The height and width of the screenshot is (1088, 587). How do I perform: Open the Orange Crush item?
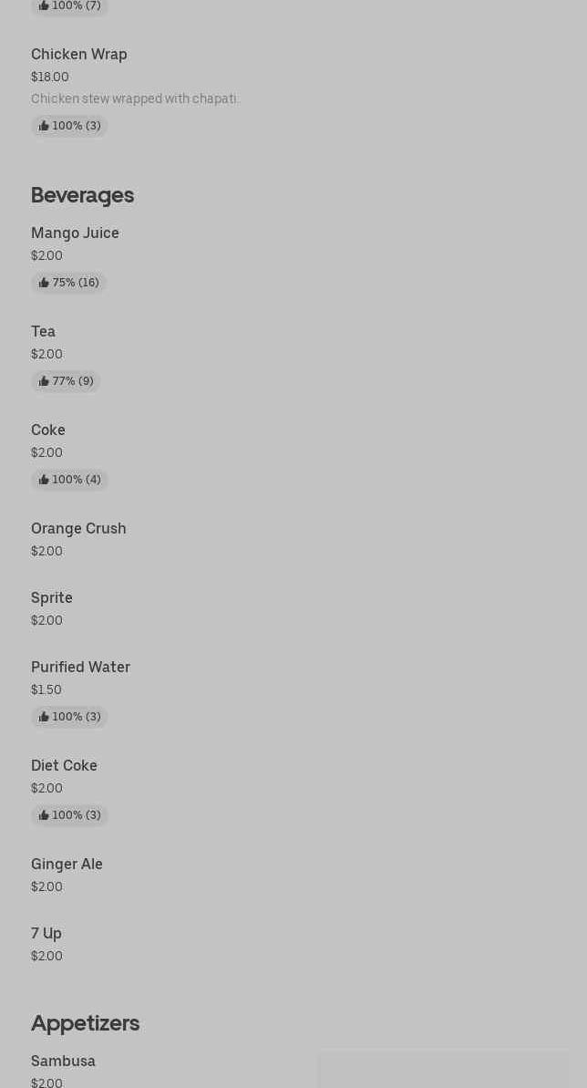(78, 529)
